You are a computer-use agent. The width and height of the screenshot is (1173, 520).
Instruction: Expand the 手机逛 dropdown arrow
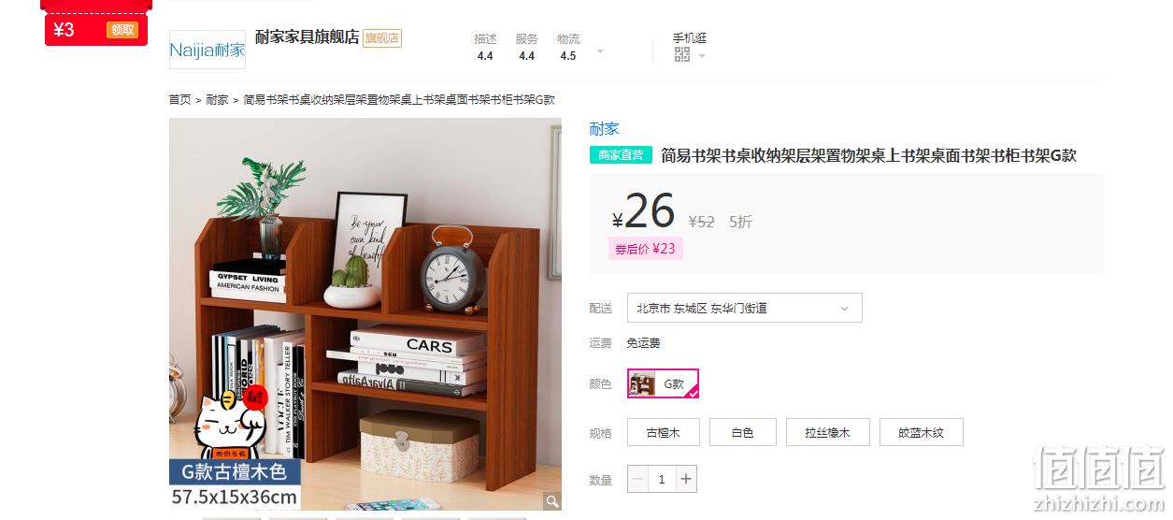(701, 56)
